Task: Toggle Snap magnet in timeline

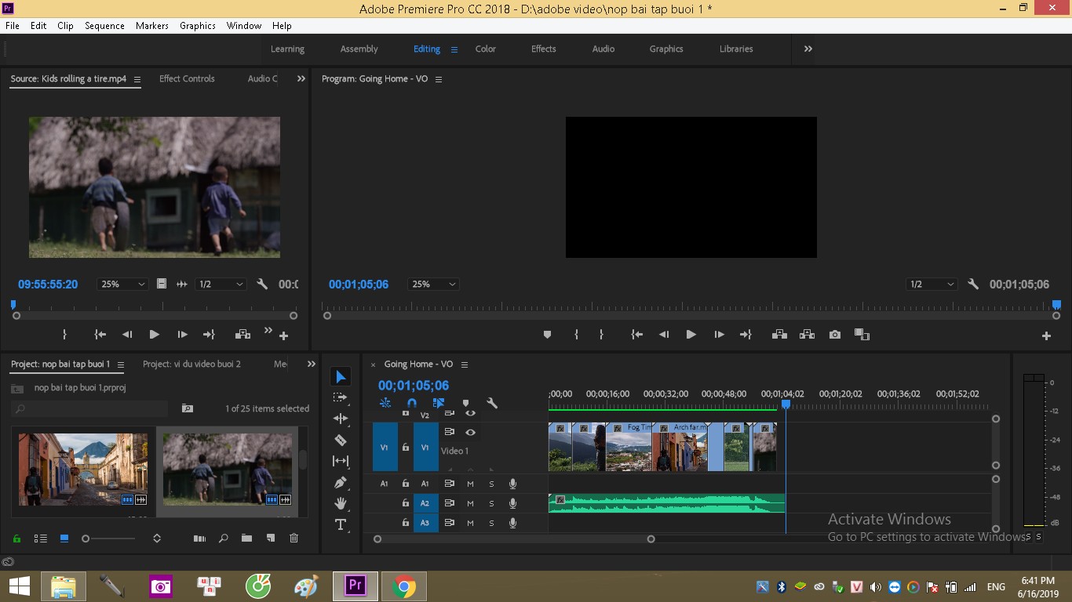Action: (411, 403)
